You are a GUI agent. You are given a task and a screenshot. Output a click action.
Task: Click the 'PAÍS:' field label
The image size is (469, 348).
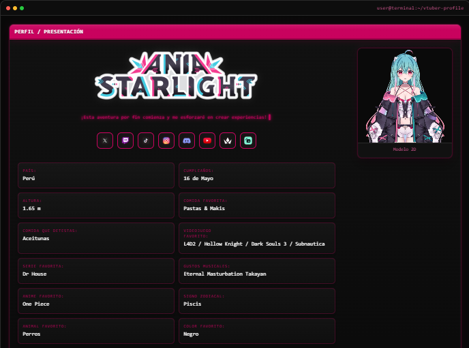pyautogui.click(x=29, y=171)
